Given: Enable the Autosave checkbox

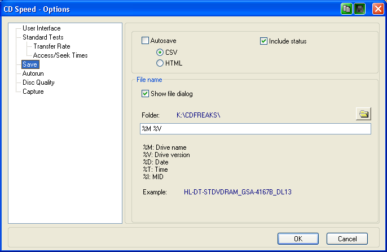Looking at the screenshot, I should coord(145,41).
